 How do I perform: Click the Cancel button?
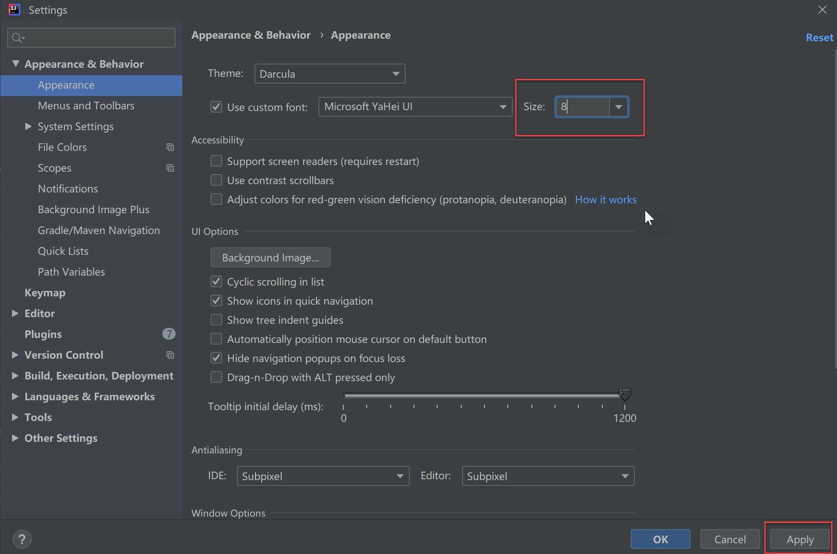coord(730,539)
